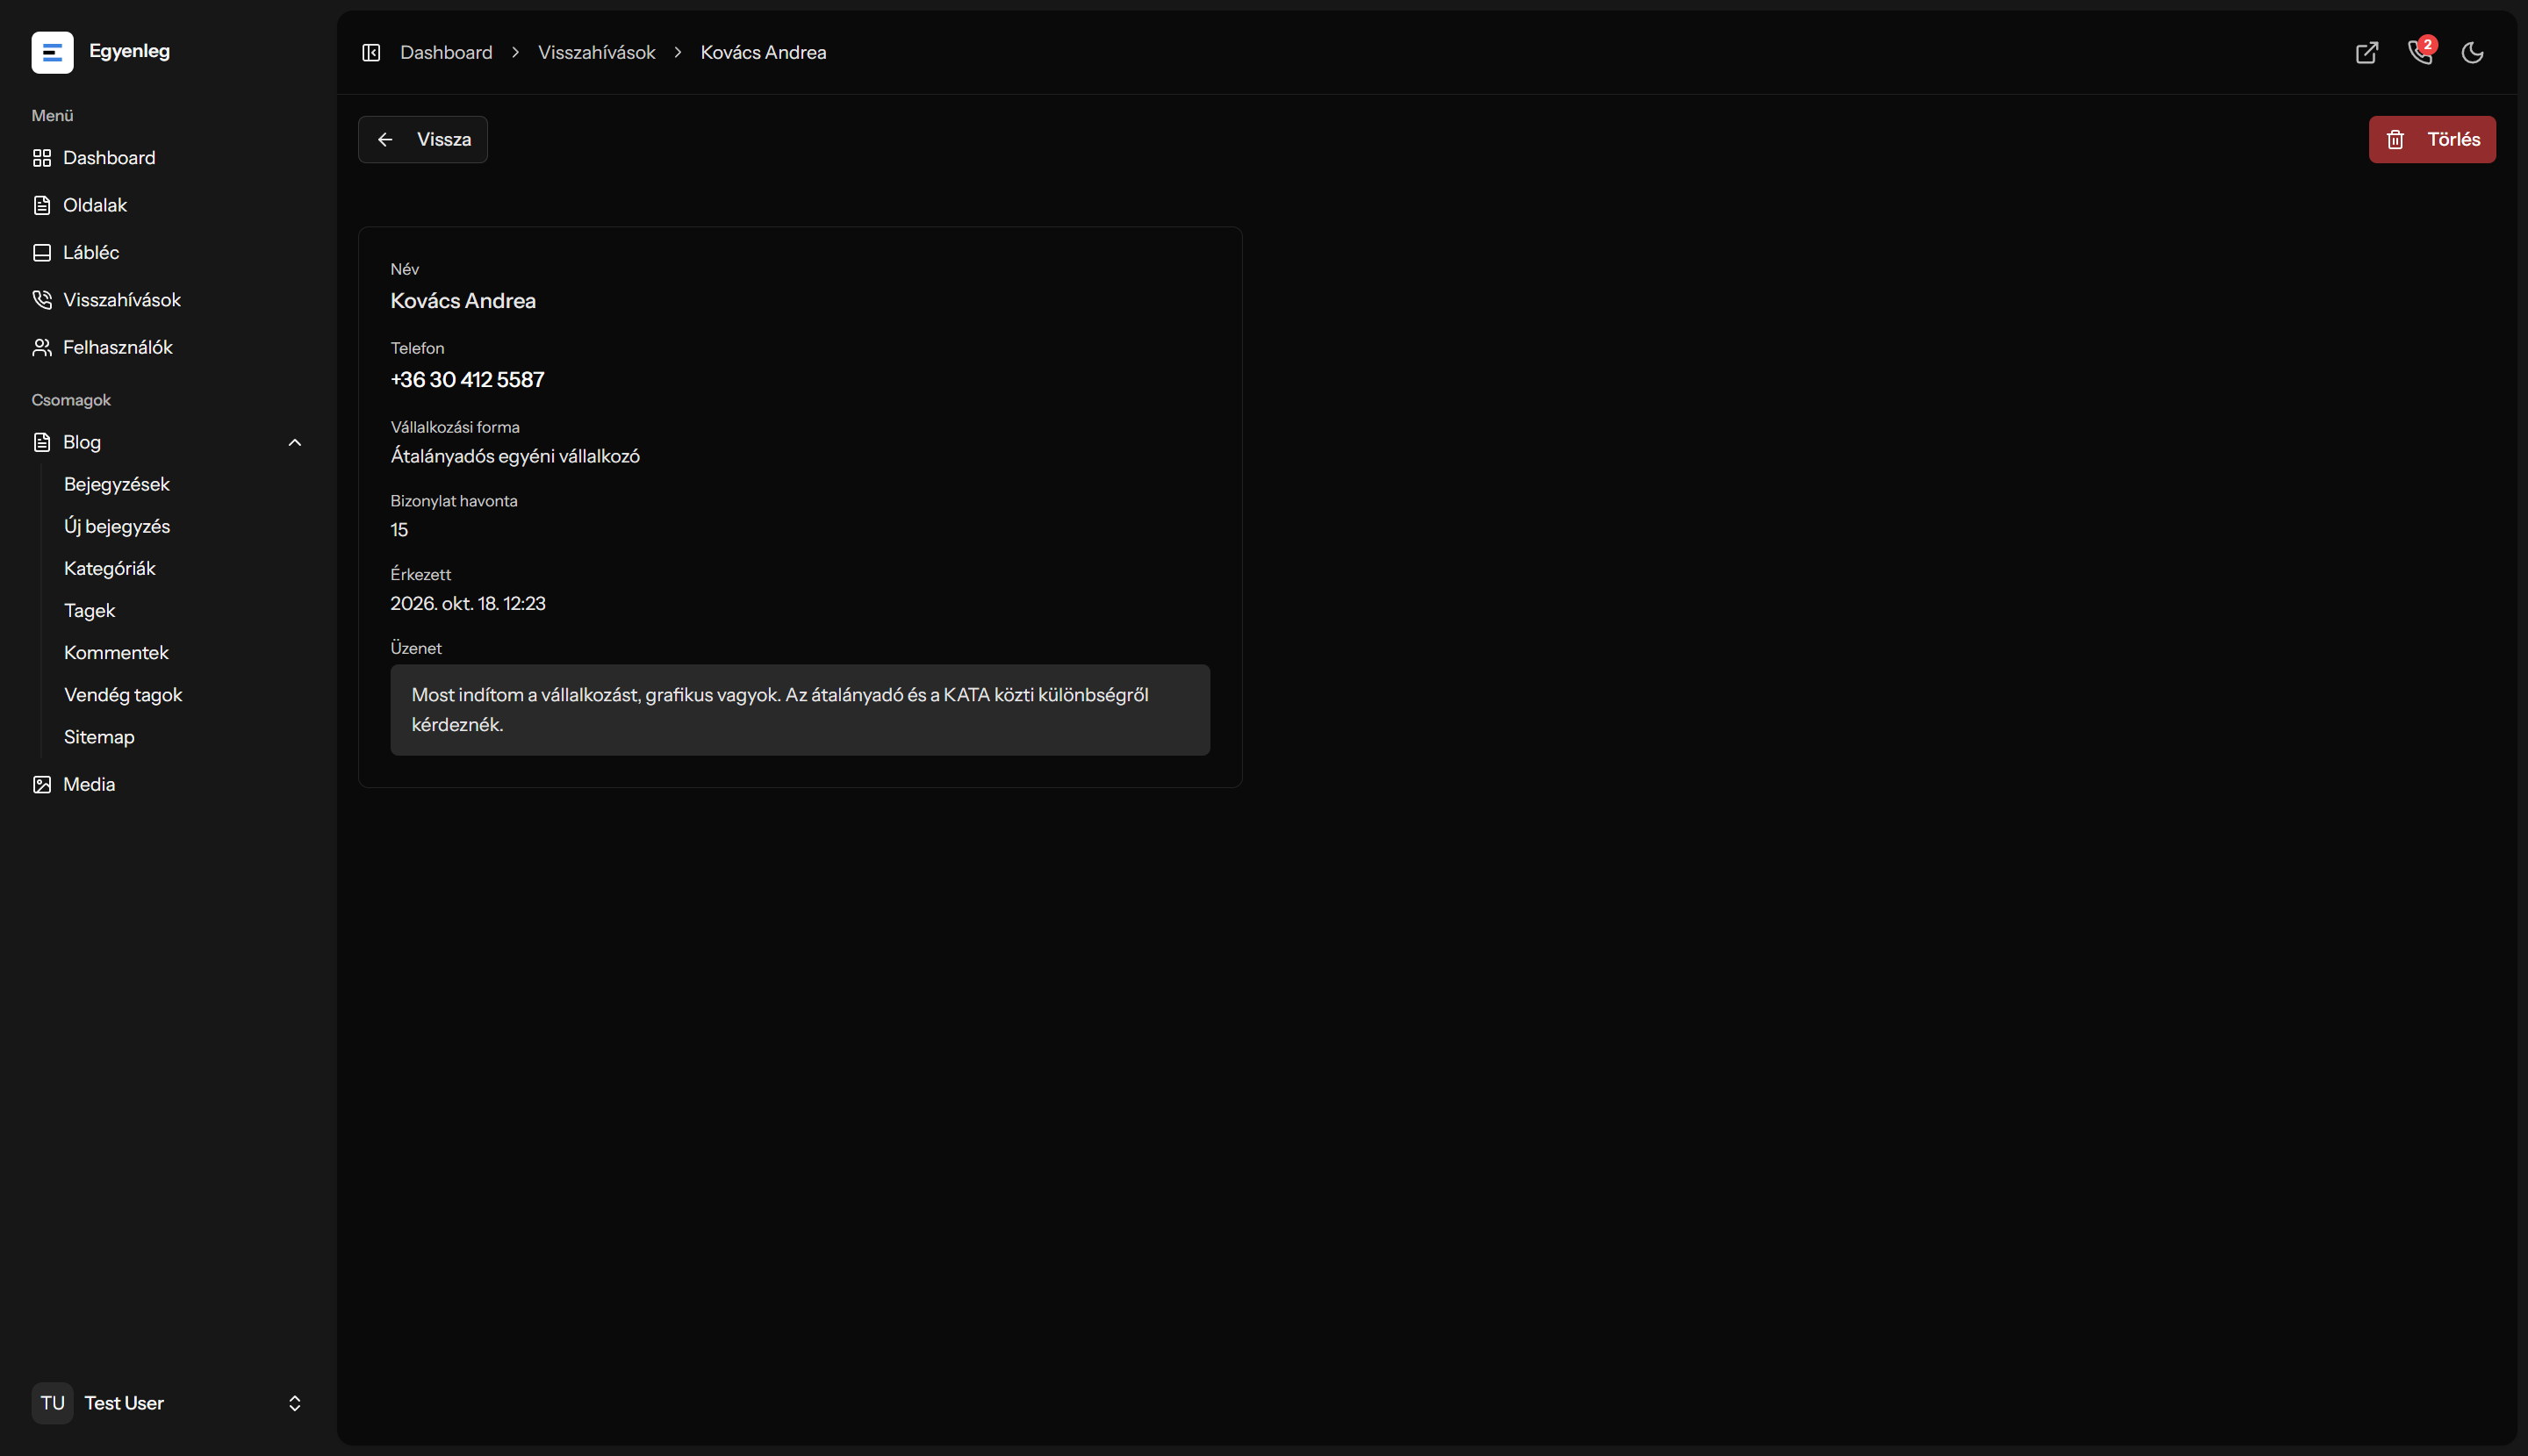Open site in new tab icon

tap(2366, 52)
